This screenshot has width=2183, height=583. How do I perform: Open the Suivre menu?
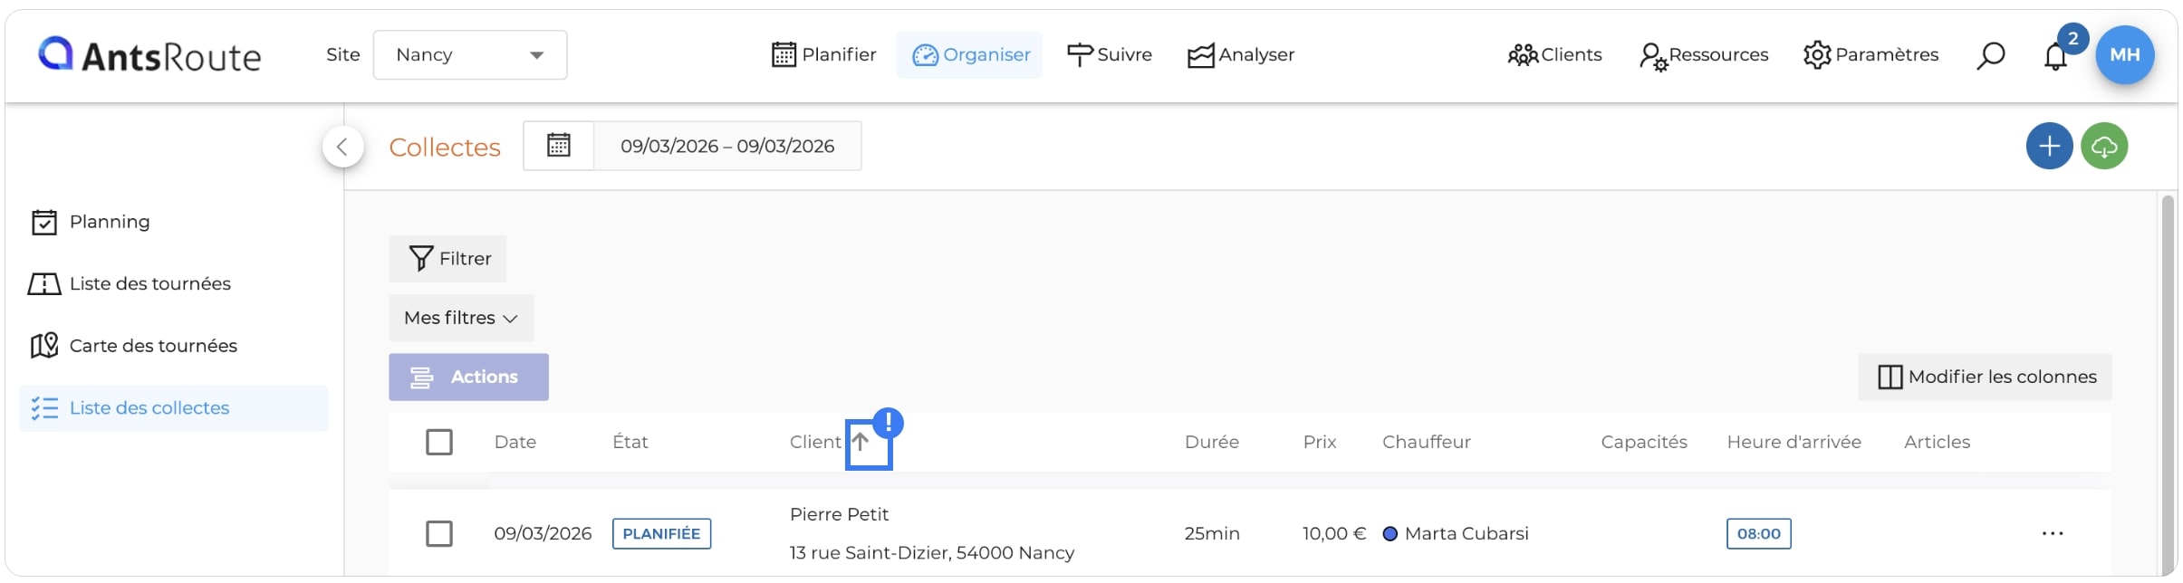[1110, 54]
